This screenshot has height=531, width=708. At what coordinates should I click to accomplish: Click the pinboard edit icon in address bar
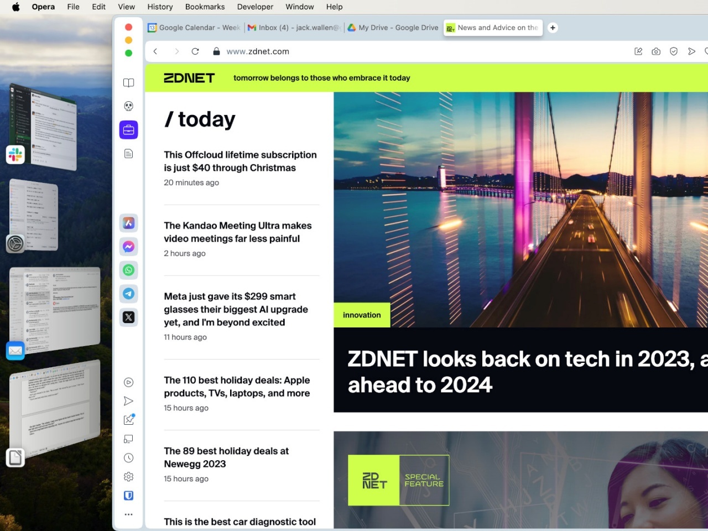[638, 51]
